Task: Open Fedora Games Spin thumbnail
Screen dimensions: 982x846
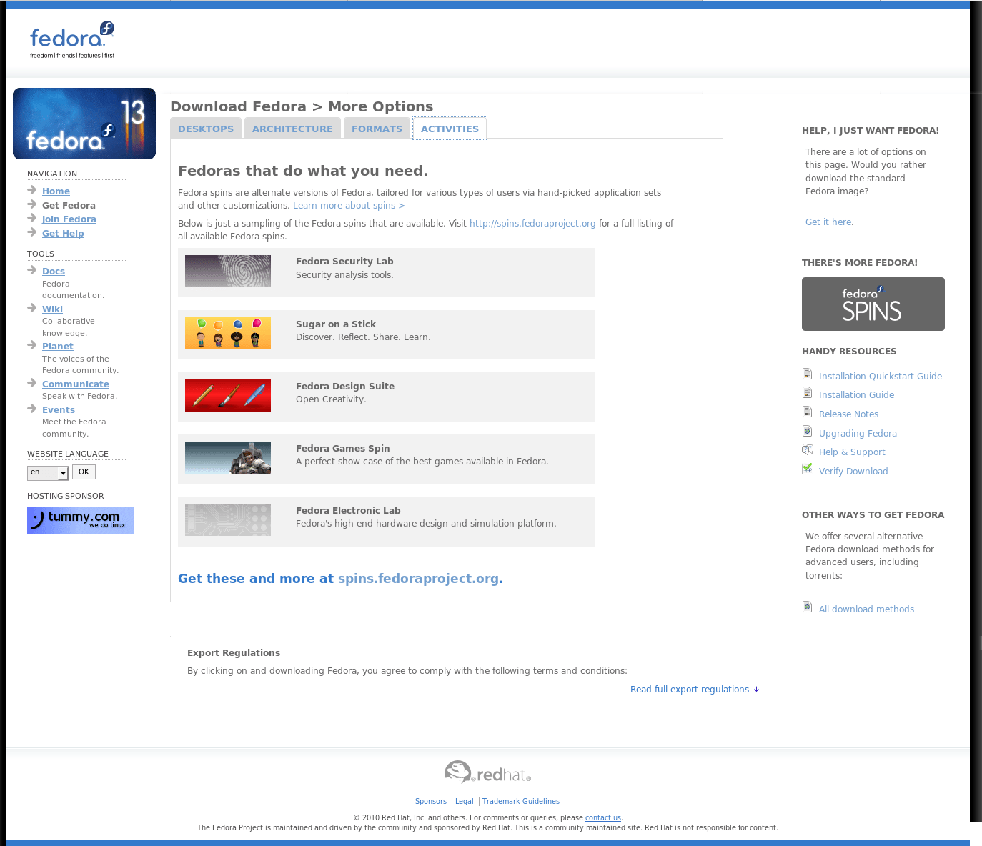Action: (x=228, y=457)
